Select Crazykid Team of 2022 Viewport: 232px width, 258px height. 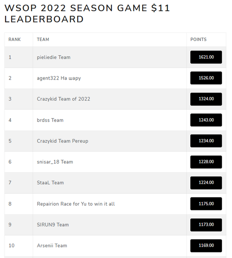click(x=63, y=99)
